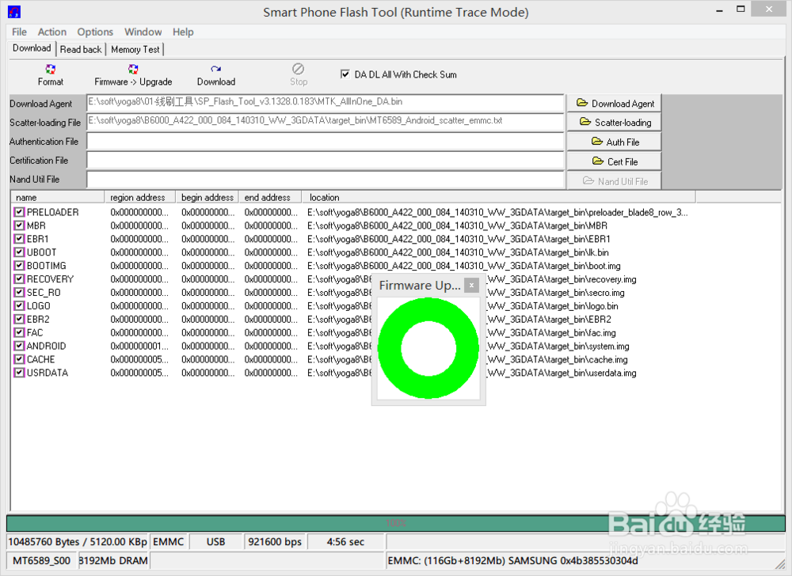Open the Options menu
Image resolution: width=792 pixels, height=576 pixels.
[95, 32]
